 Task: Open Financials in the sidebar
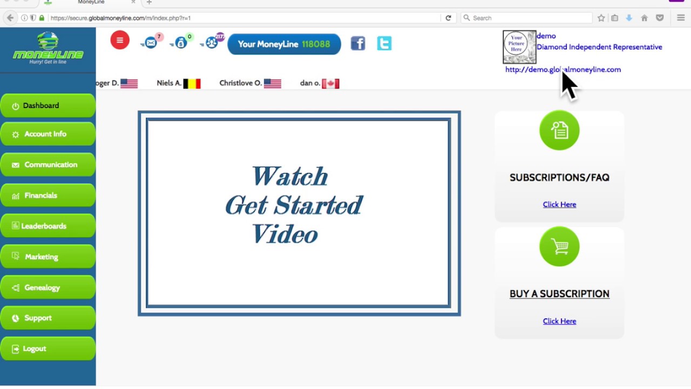[x=48, y=196]
